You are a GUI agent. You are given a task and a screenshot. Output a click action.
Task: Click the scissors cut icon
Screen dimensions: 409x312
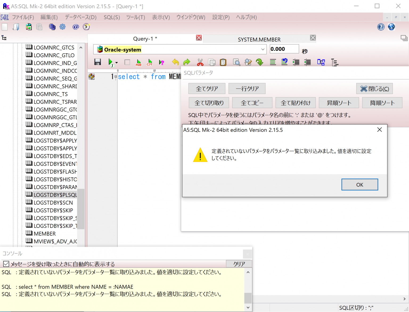click(200, 62)
